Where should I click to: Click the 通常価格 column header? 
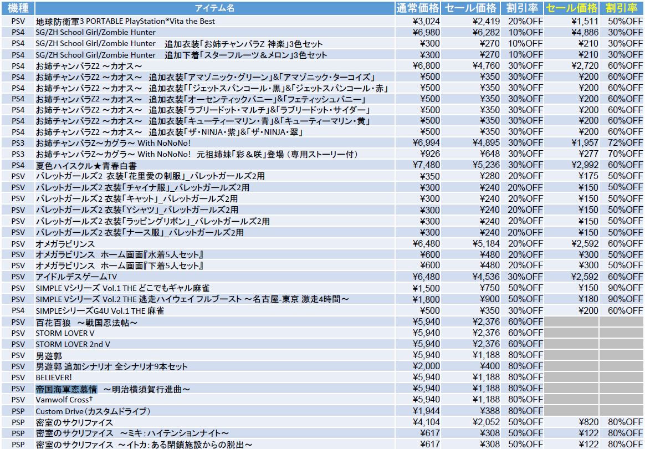pos(418,8)
